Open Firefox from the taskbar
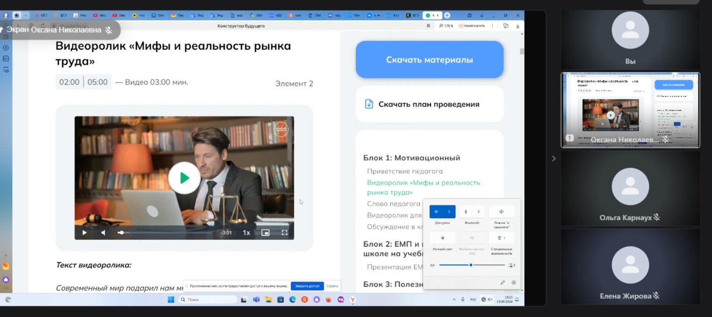Screen dimensions: 712x317 (328, 299)
